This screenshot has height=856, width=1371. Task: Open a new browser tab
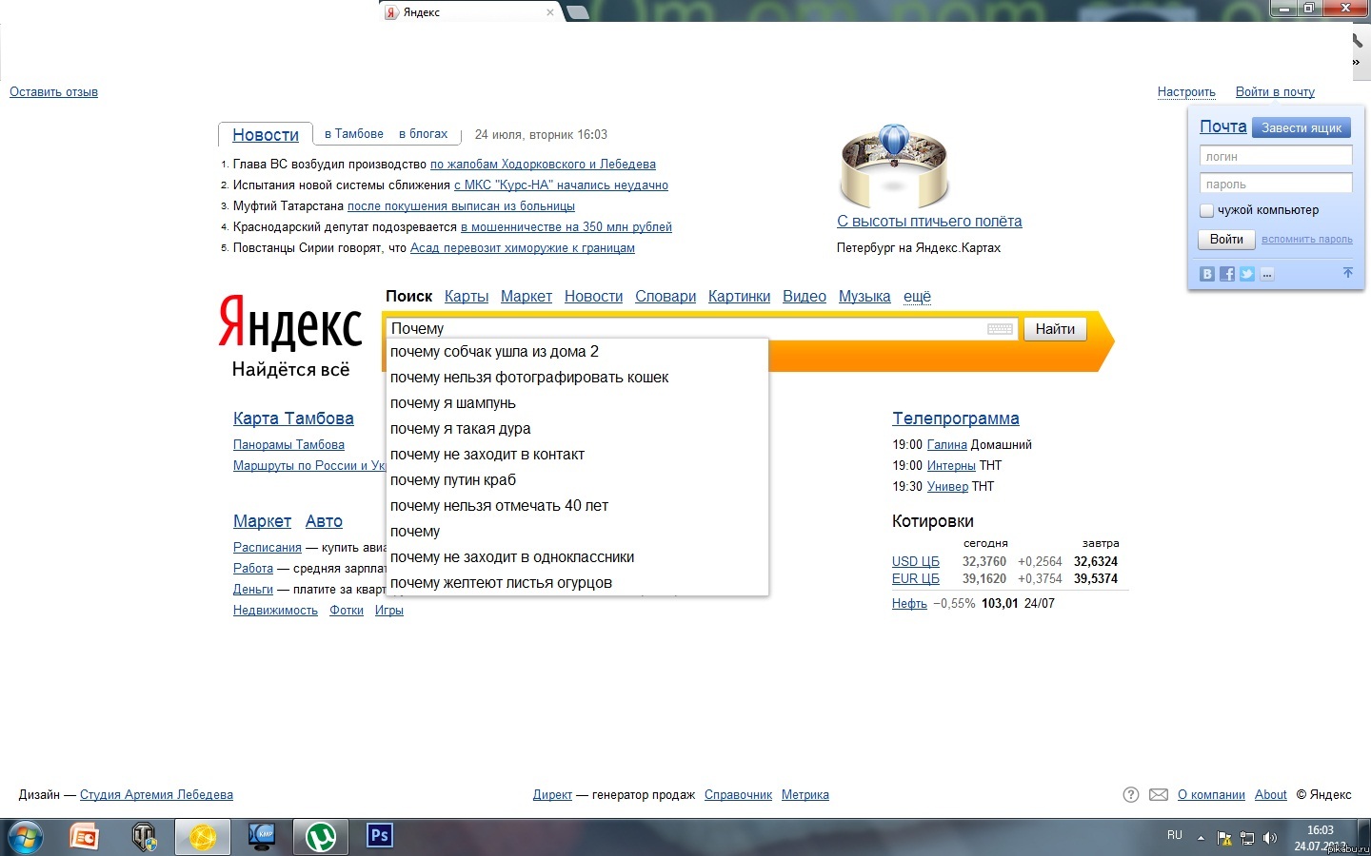[577, 12]
